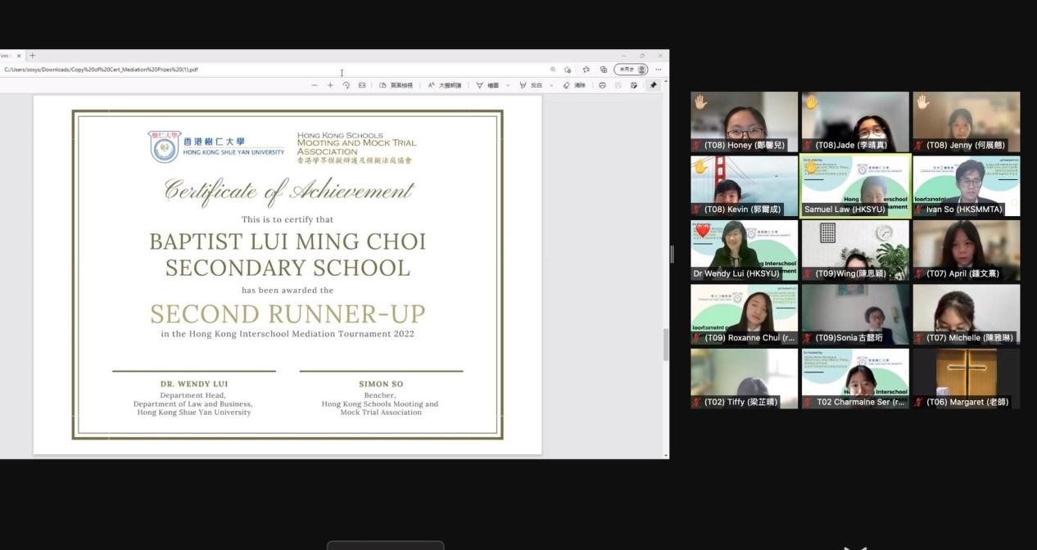The width and height of the screenshot is (1037, 550).
Task: Open a new browser tab
Action: [32, 56]
